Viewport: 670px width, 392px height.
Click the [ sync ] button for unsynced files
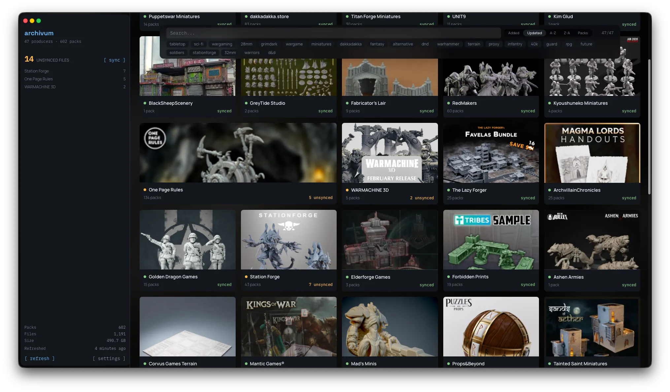(x=115, y=60)
